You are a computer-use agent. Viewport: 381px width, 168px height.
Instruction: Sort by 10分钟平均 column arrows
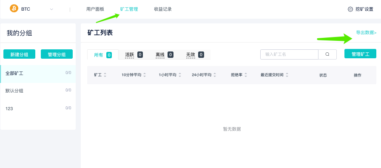pyautogui.click(x=145, y=75)
